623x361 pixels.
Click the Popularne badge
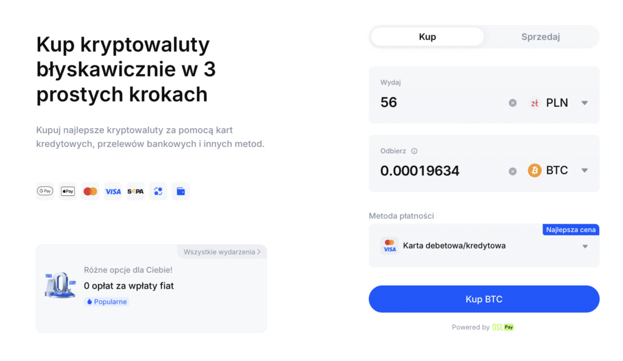point(106,301)
